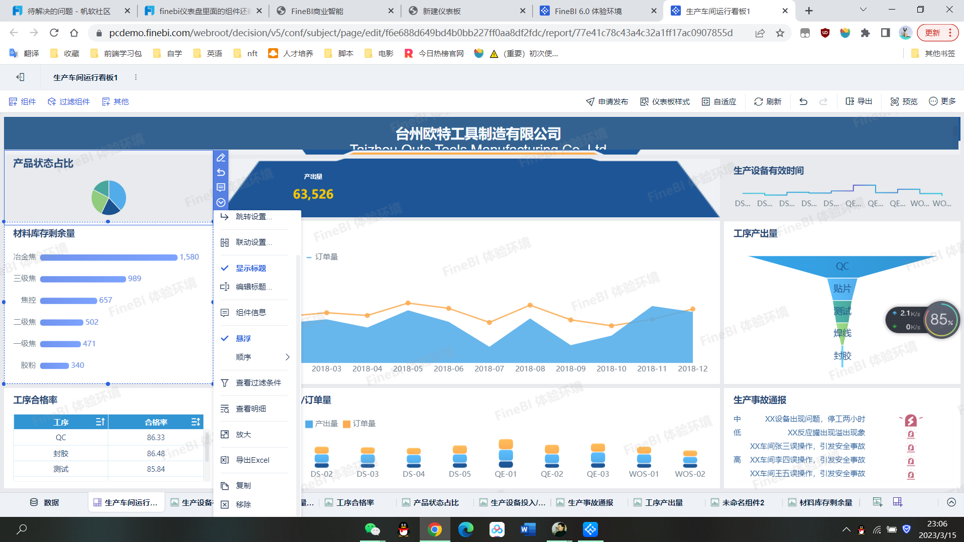Open the 未命名组件2 component tab
The image size is (964, 542).
738,502
